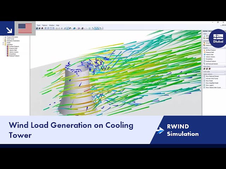Open the Help menu
This screenshot has height=169, width=226.
point(58,25)
